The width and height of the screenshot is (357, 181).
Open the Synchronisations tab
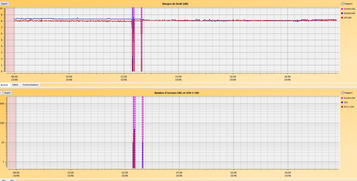click(30, 85)
